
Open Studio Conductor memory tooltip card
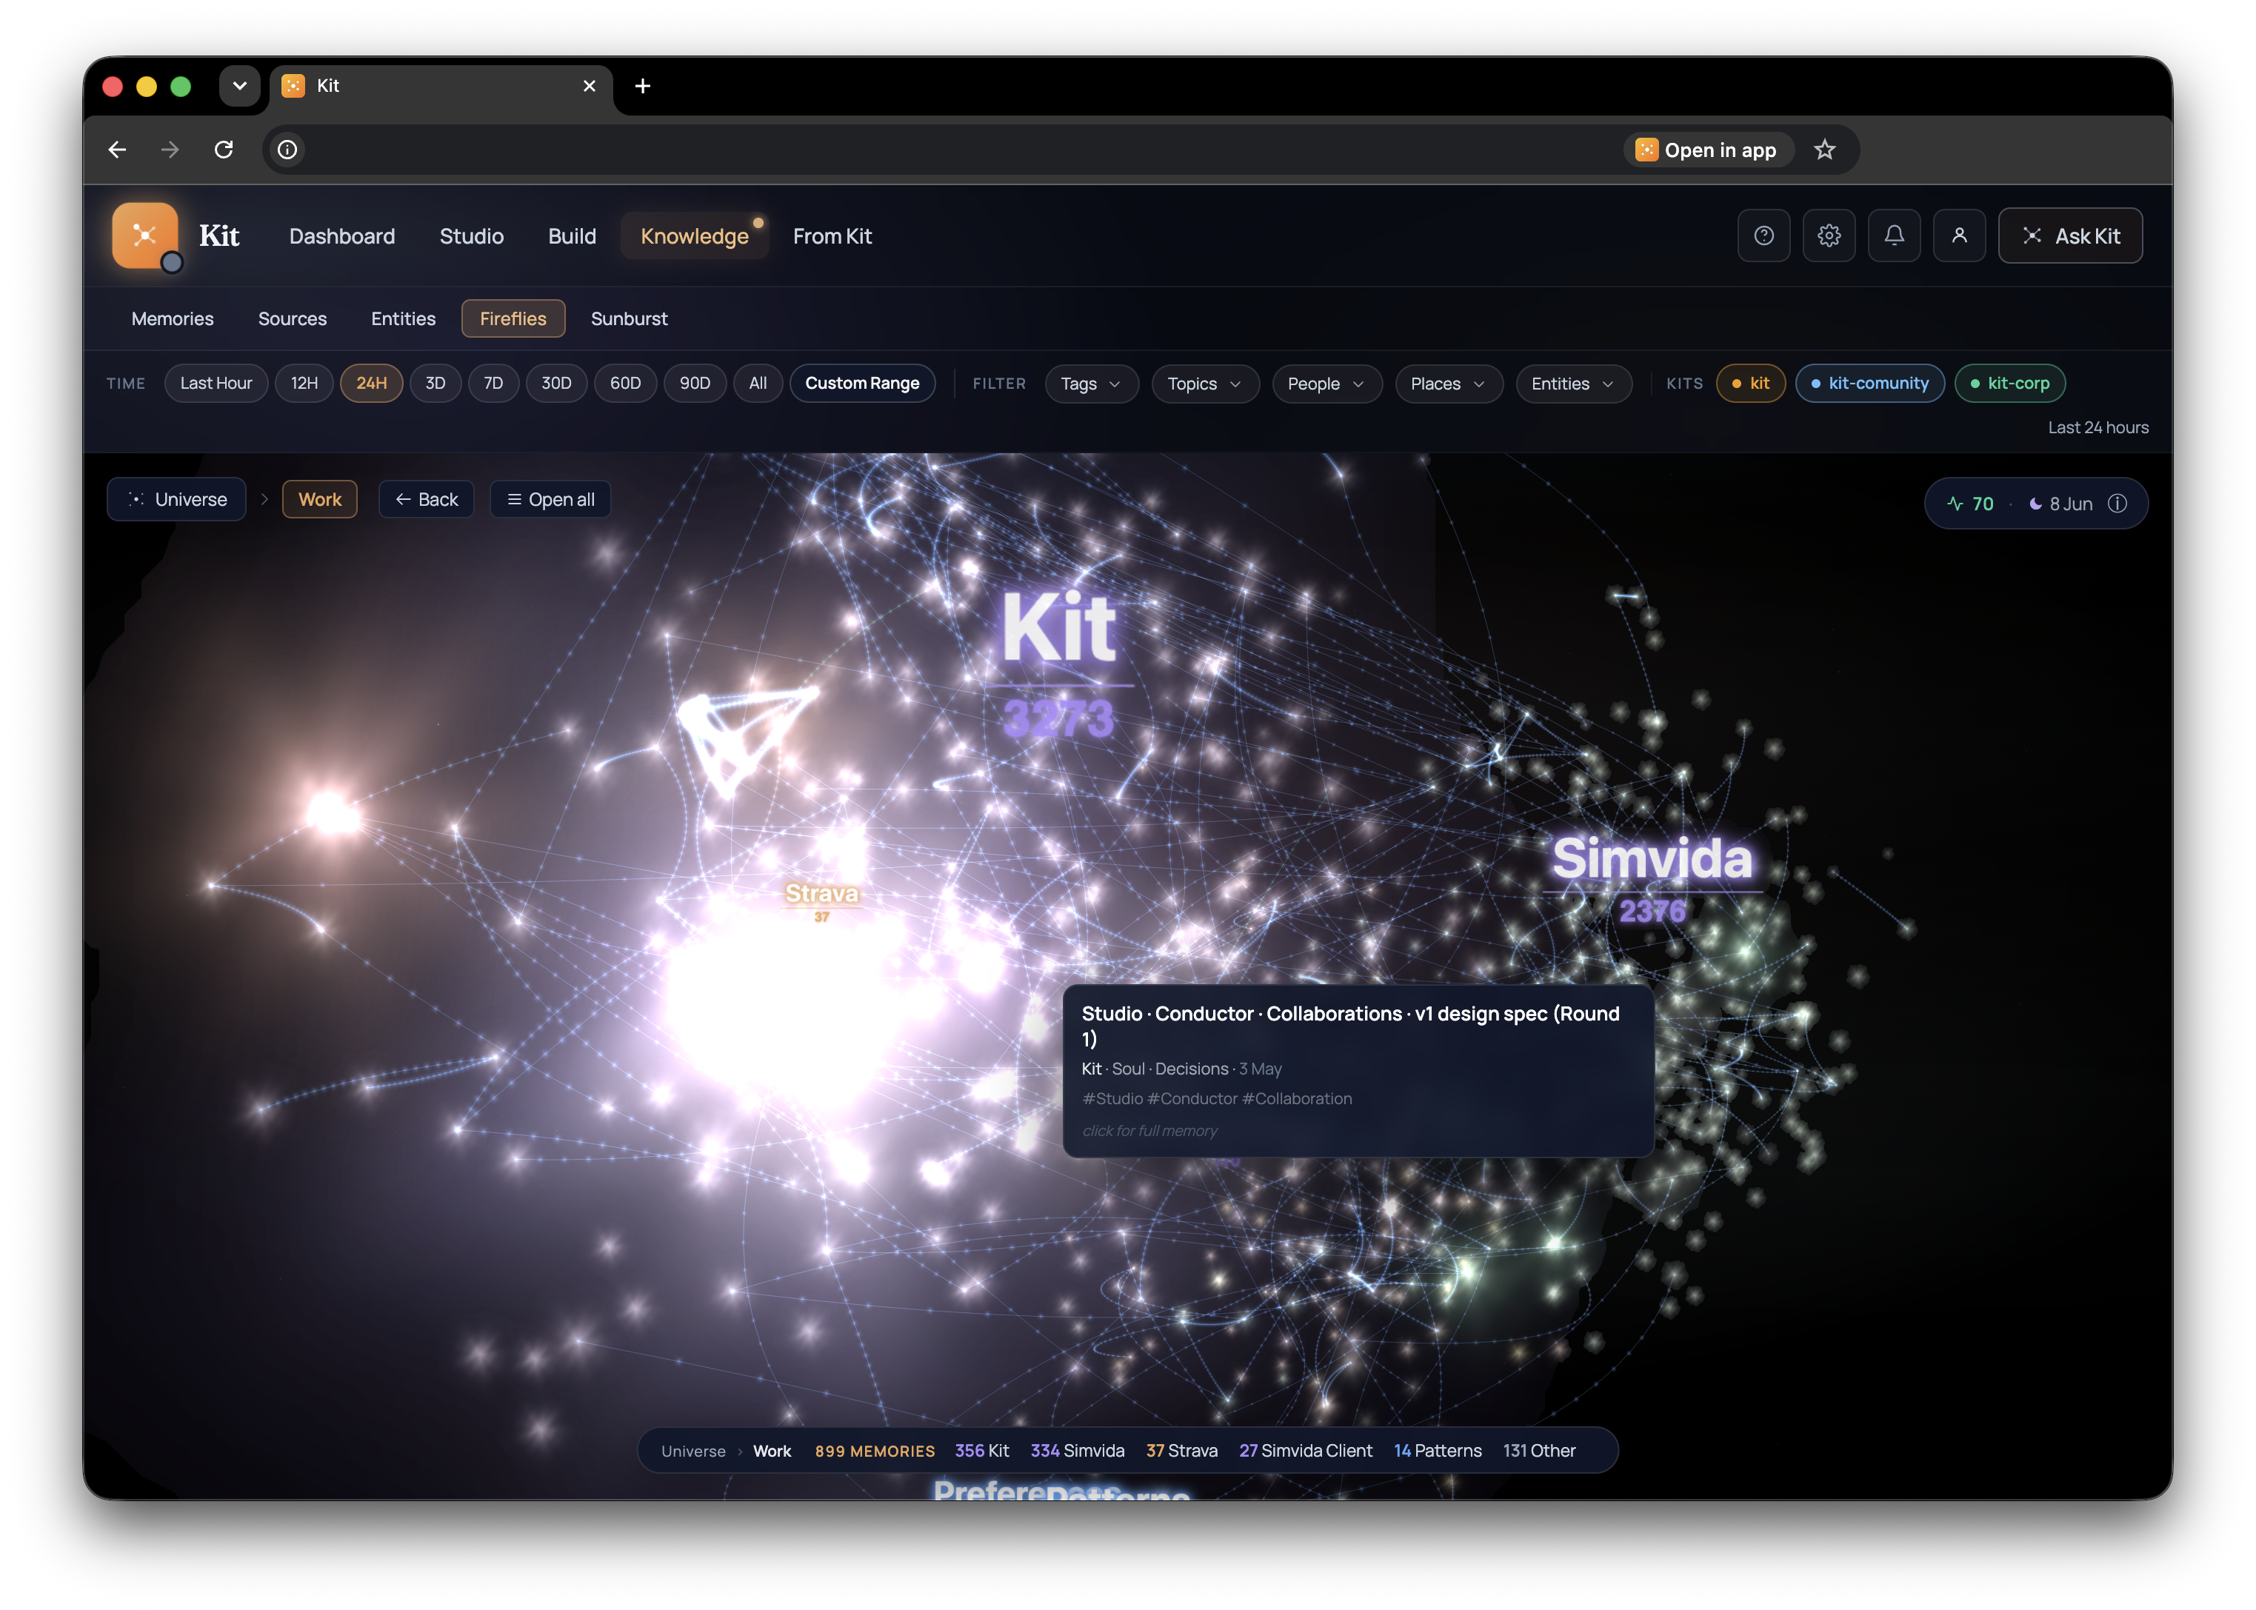tap(1358, 1071)
